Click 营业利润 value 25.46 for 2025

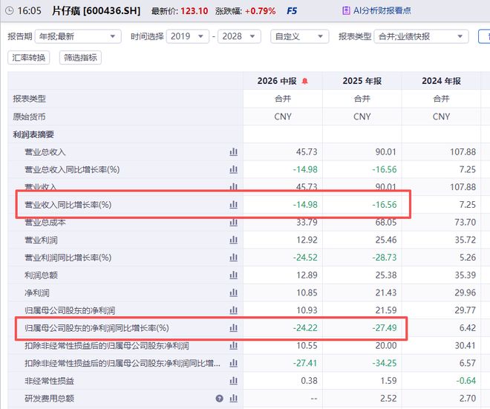click(386, 240)
